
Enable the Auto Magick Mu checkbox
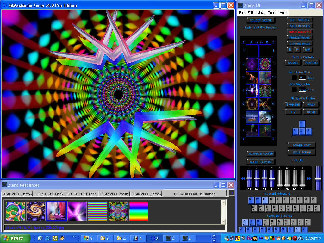pos(294,90)
